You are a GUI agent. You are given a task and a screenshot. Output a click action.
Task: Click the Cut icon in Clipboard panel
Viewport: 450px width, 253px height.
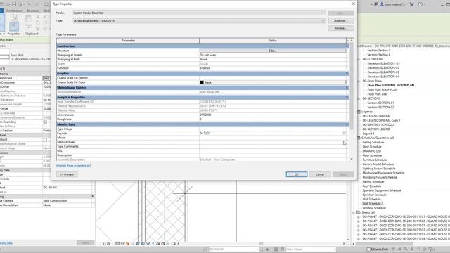(x=37, y=17)
